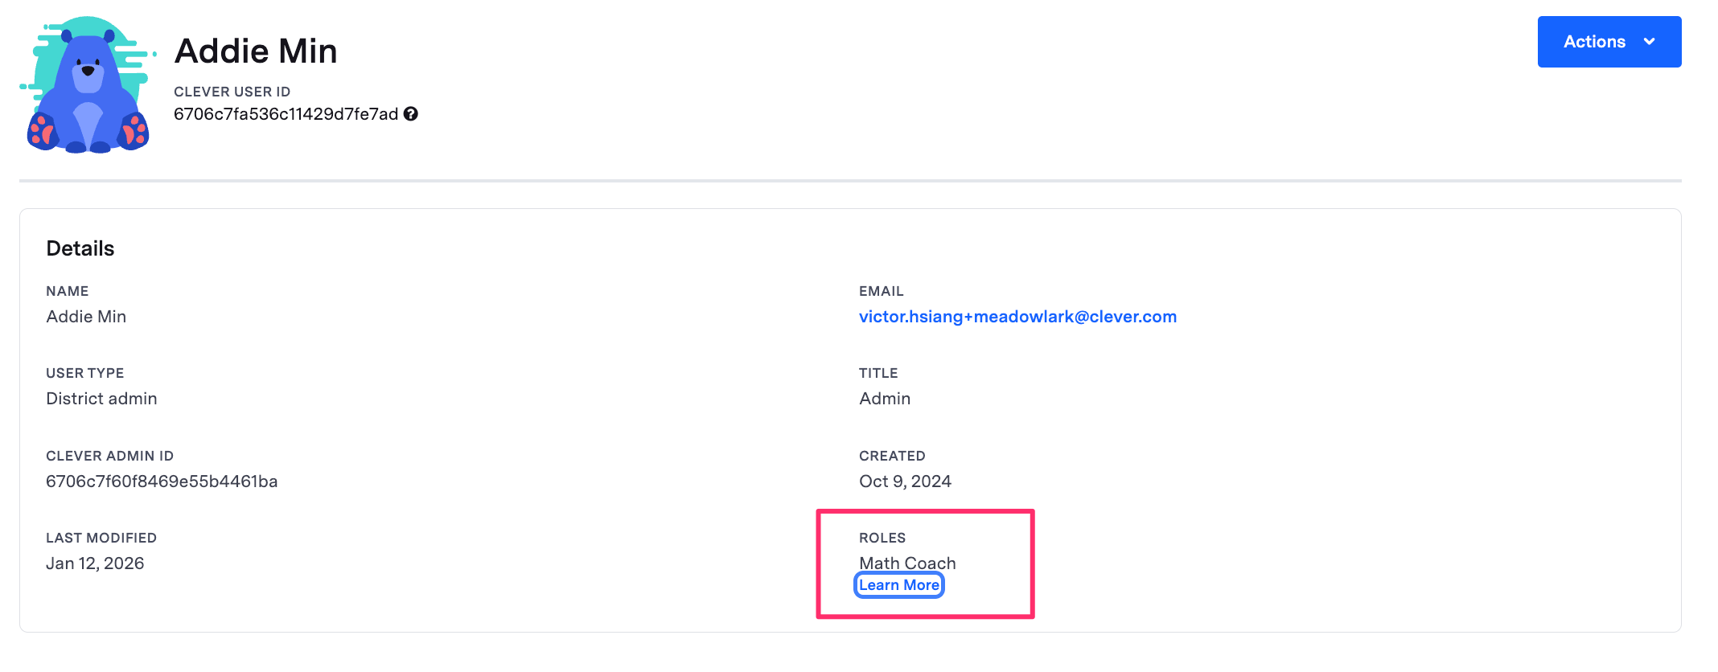Click the Math Coach role text
The width and height of the screenshot is (1718, 672).
(907, 563)
